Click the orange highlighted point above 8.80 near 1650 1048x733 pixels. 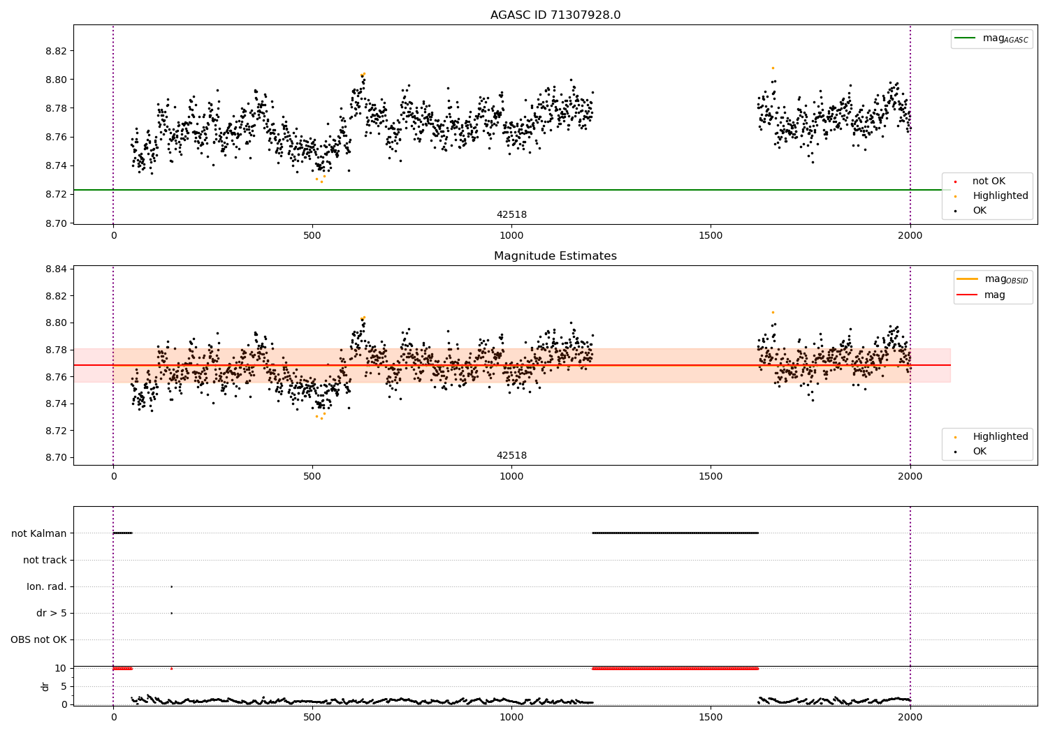pyautogui.click(x=773, y=68)
